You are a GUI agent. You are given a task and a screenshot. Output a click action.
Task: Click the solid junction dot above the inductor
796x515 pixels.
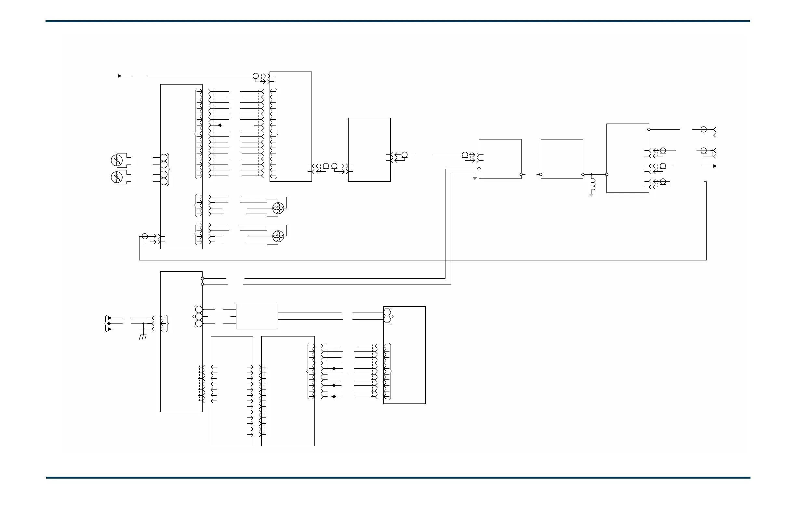pos(591,174)
